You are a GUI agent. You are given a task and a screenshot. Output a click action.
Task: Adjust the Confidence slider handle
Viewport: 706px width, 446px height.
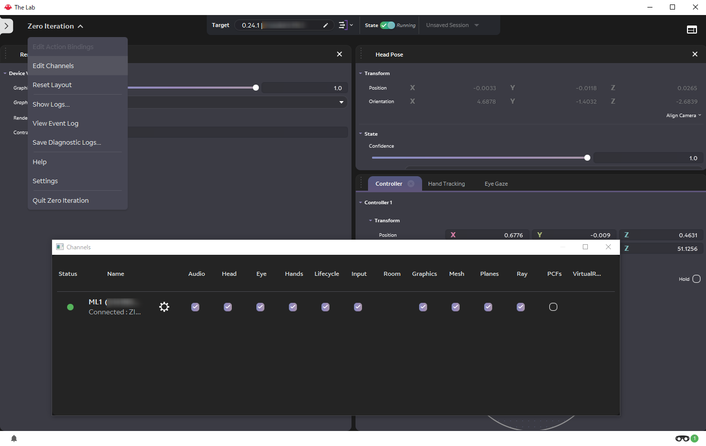[x=587, y=158]
